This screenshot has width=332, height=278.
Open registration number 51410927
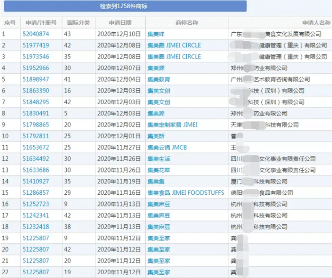click(x=36, y=182)
